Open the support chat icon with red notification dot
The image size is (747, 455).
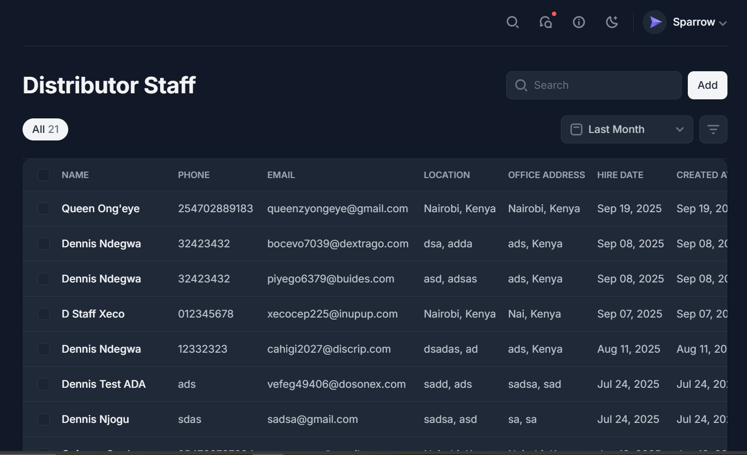pyautogui.click(x=546, y=22)
